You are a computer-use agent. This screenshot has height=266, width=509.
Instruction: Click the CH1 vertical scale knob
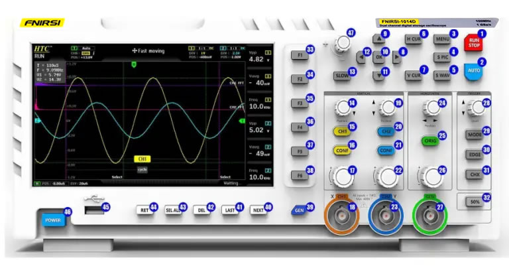[x=342, y=177]
